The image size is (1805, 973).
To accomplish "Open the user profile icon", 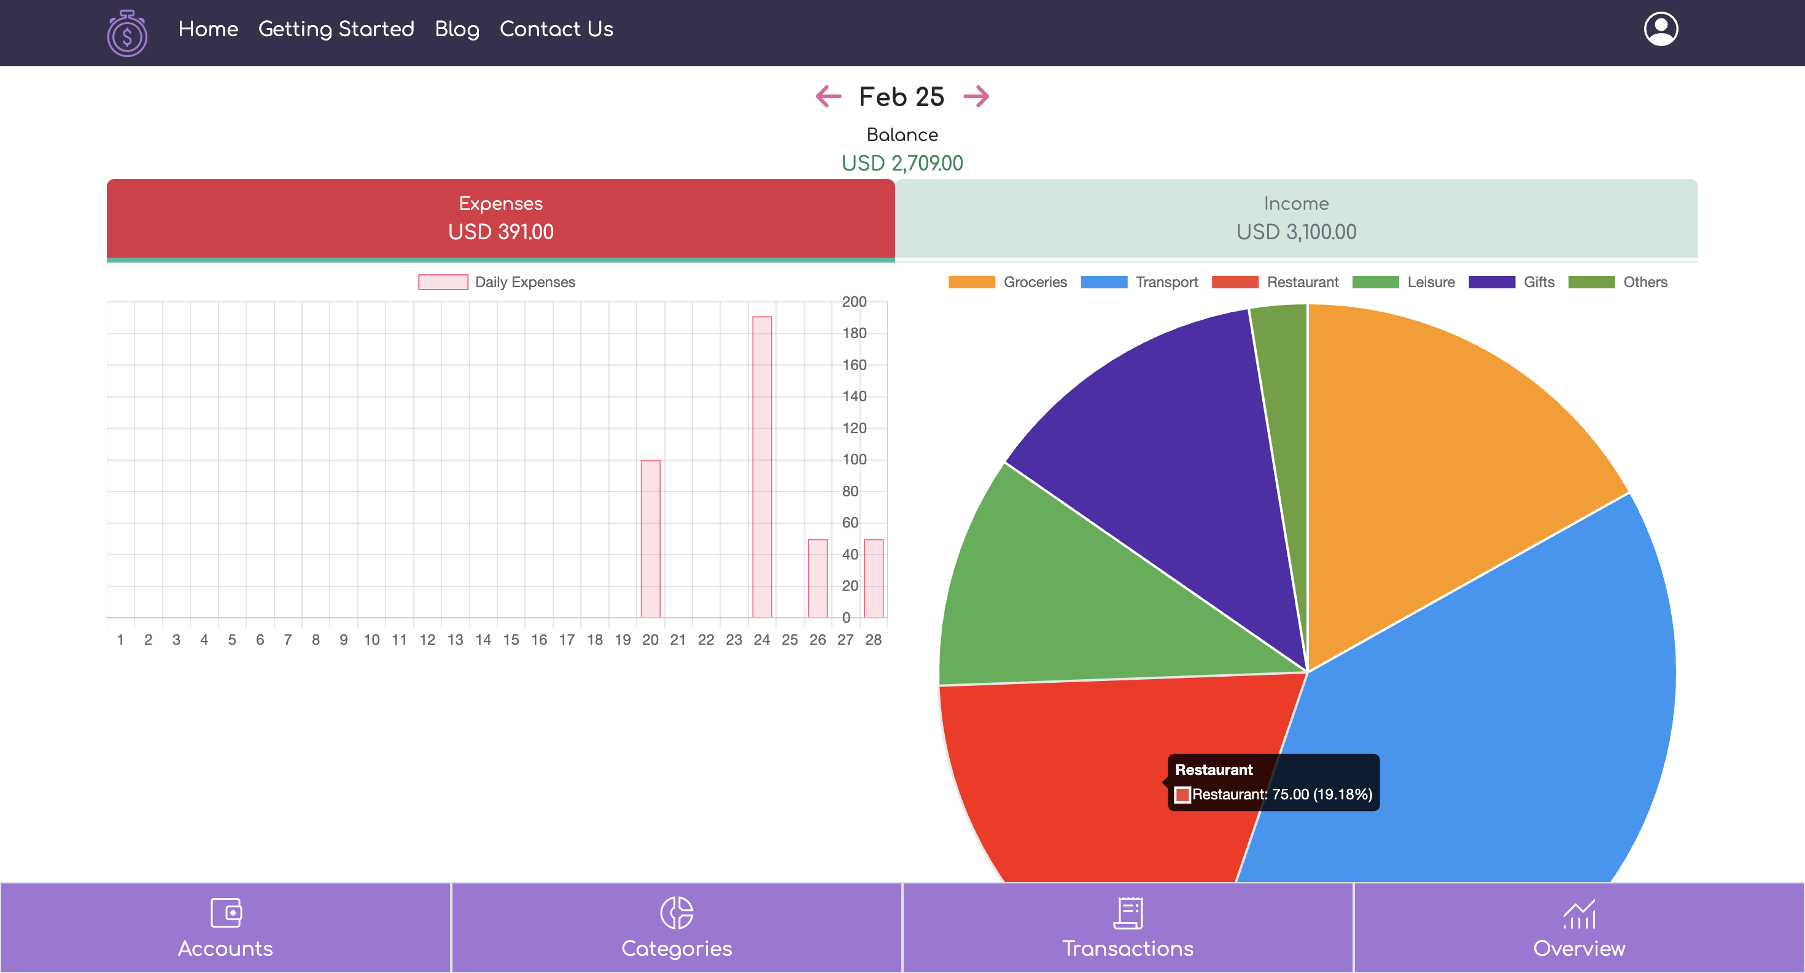I will 1660,29.
